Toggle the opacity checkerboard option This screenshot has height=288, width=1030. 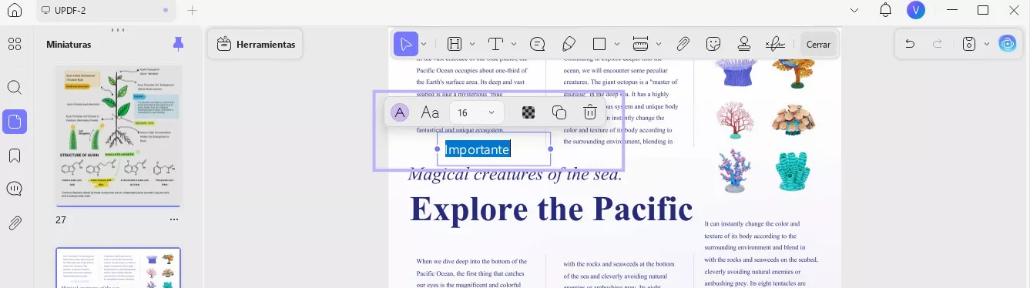[528, 112]
